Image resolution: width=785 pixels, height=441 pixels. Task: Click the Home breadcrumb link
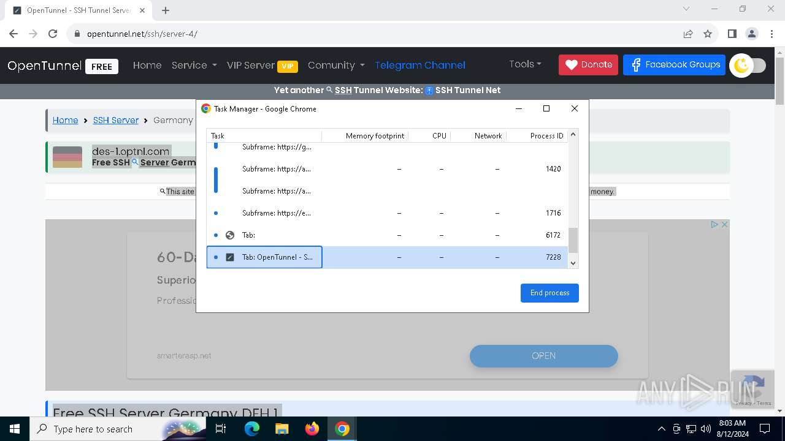65,120
